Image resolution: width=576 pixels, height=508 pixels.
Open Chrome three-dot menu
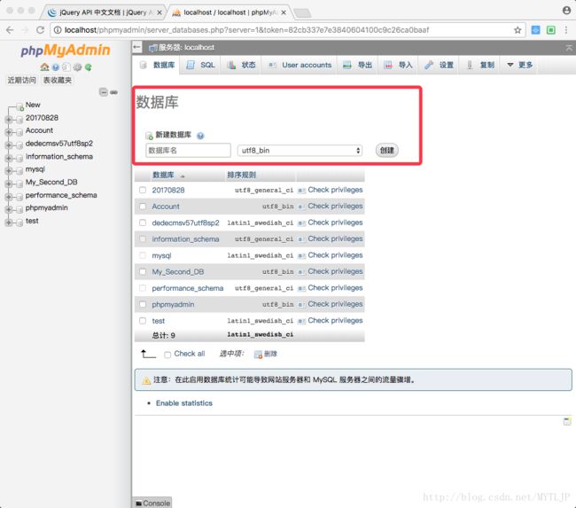coord(566,30)
